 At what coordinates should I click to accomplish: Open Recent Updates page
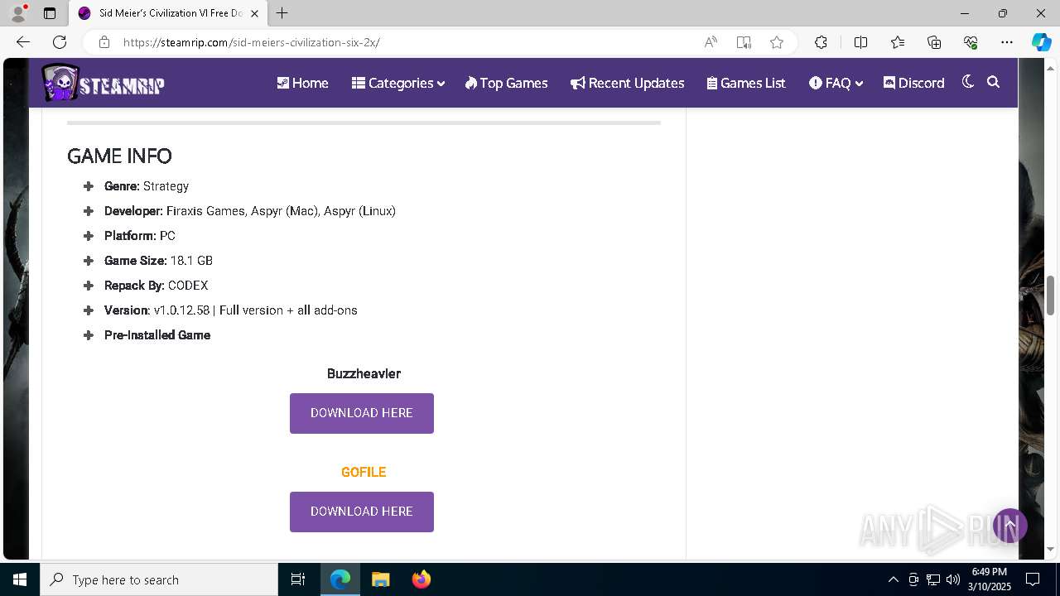[x=627, y=83]
